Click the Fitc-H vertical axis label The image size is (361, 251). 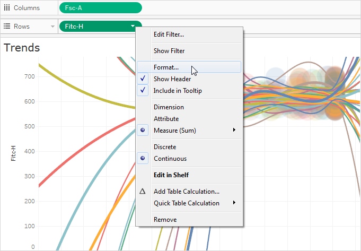coord(13,153)
